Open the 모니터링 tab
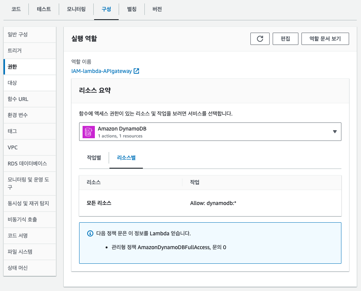The image size is (361, 291). [x=76, y=9]
